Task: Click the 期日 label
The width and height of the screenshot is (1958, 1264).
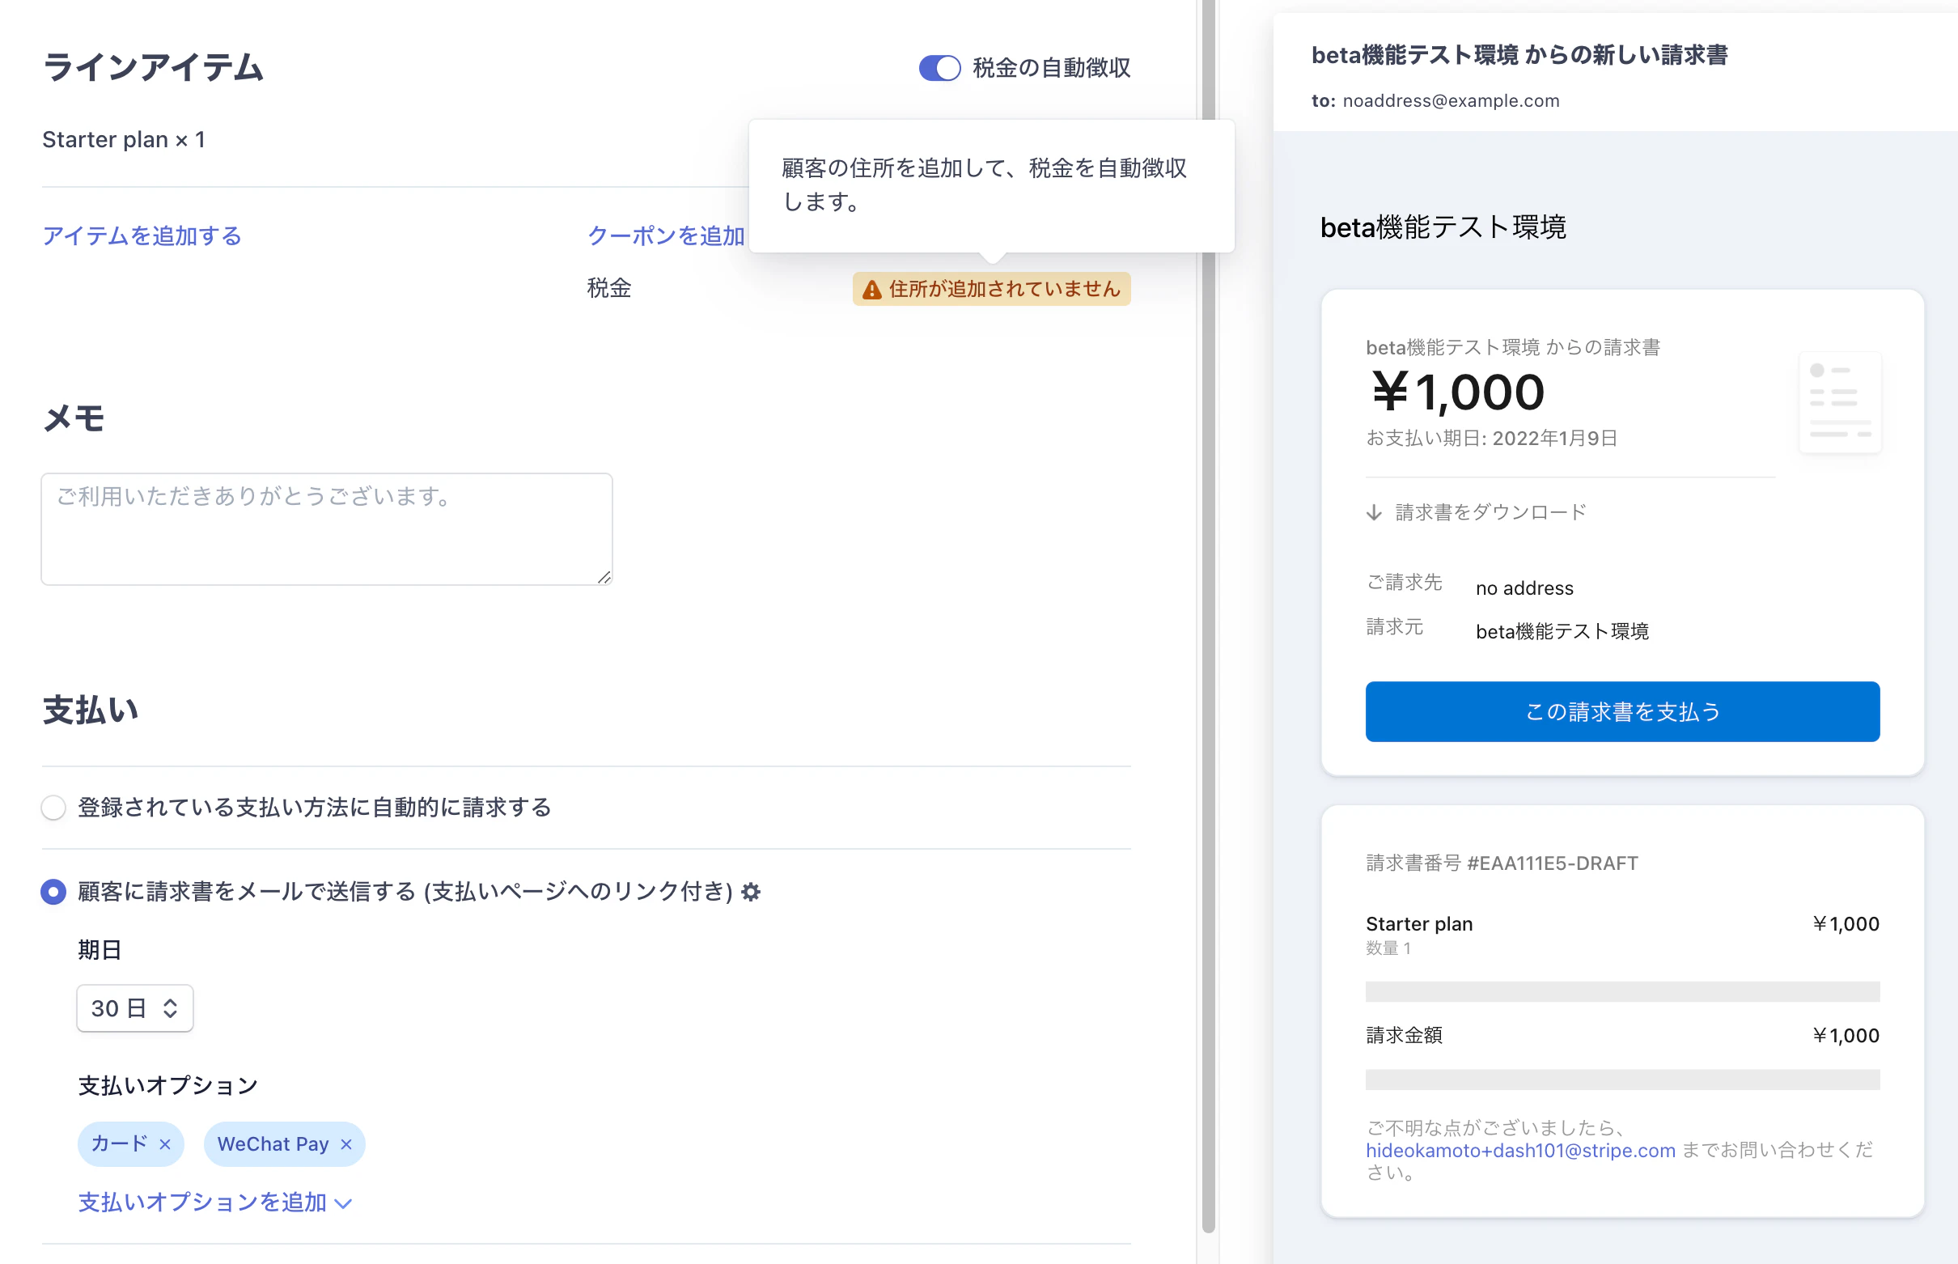Action: (x=100, y=951)
